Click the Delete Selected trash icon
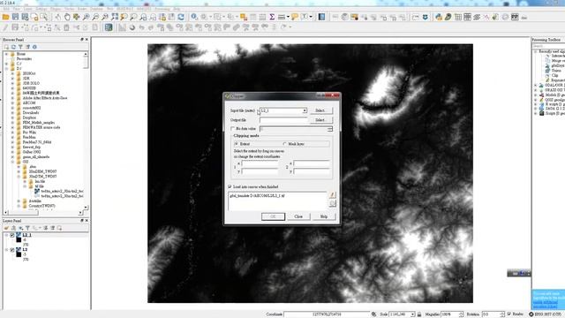This screenshot has width=565, height=318. 67,27
